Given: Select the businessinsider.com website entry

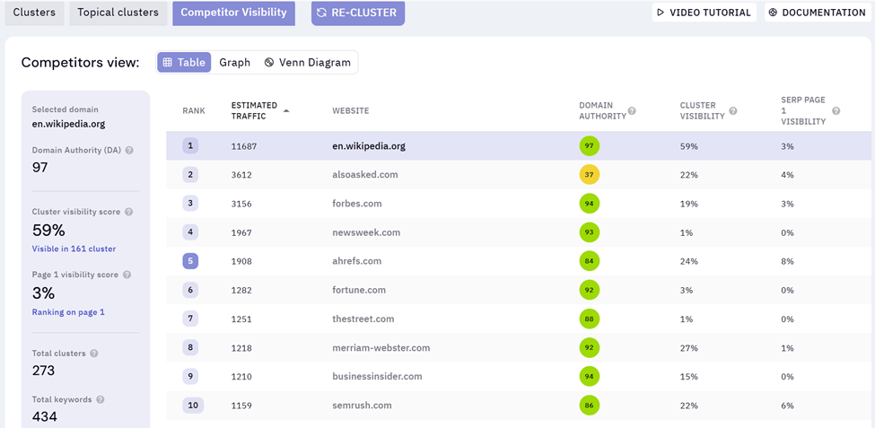Looking at the screenshot, I should [x=377, y=377].
